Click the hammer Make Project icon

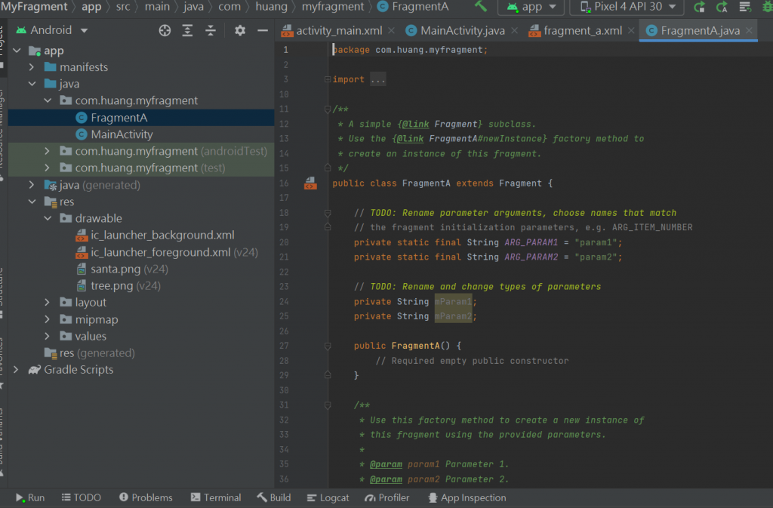point(481,7)
